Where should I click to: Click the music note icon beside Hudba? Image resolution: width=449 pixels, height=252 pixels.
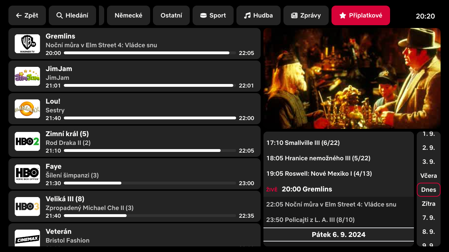click(247, 15)
